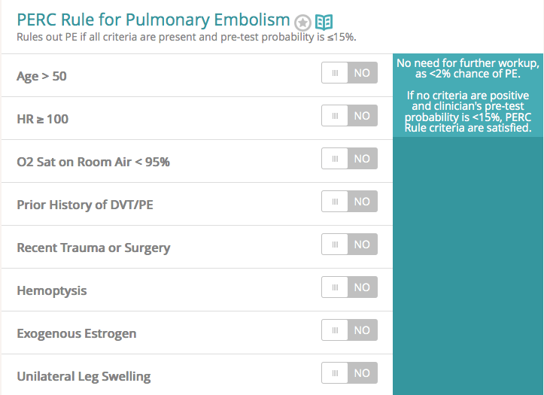Select the "O2 Sat on Room Air < 95%" label
The width and height of the screenshot is (544, 395).
point(93,162)
